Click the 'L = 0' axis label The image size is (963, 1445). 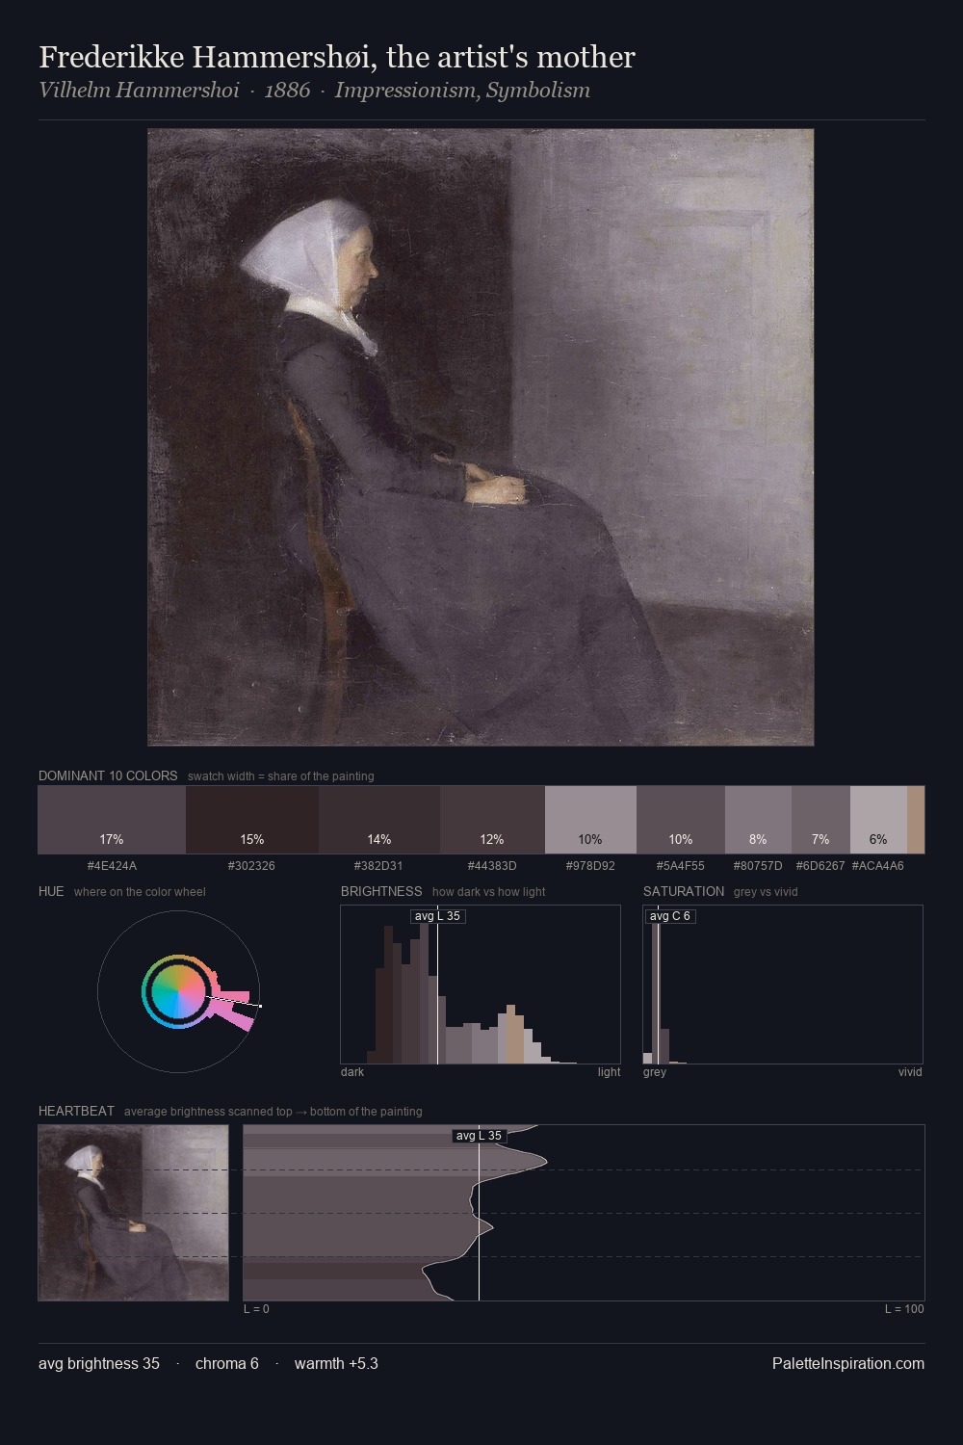[256, 1309]
